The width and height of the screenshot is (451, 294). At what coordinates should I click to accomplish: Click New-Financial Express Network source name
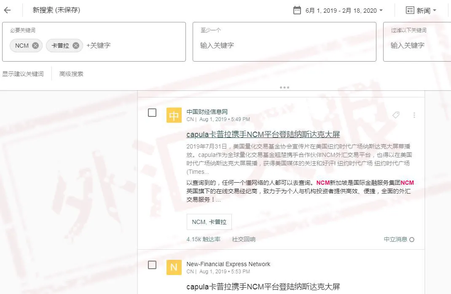tap(228, 264)
